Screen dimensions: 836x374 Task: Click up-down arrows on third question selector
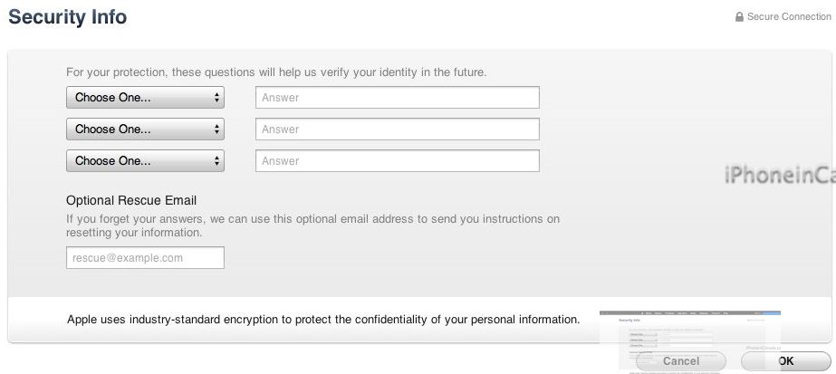click(x=216, y=161)
